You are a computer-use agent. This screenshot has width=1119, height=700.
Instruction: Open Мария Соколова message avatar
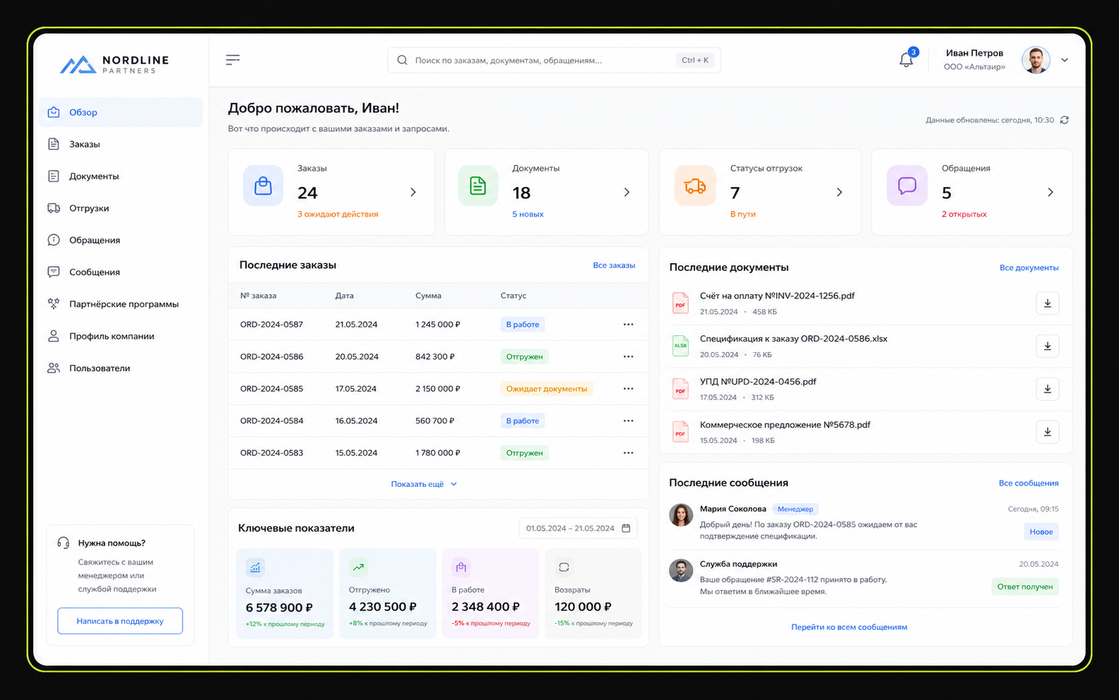681,515
